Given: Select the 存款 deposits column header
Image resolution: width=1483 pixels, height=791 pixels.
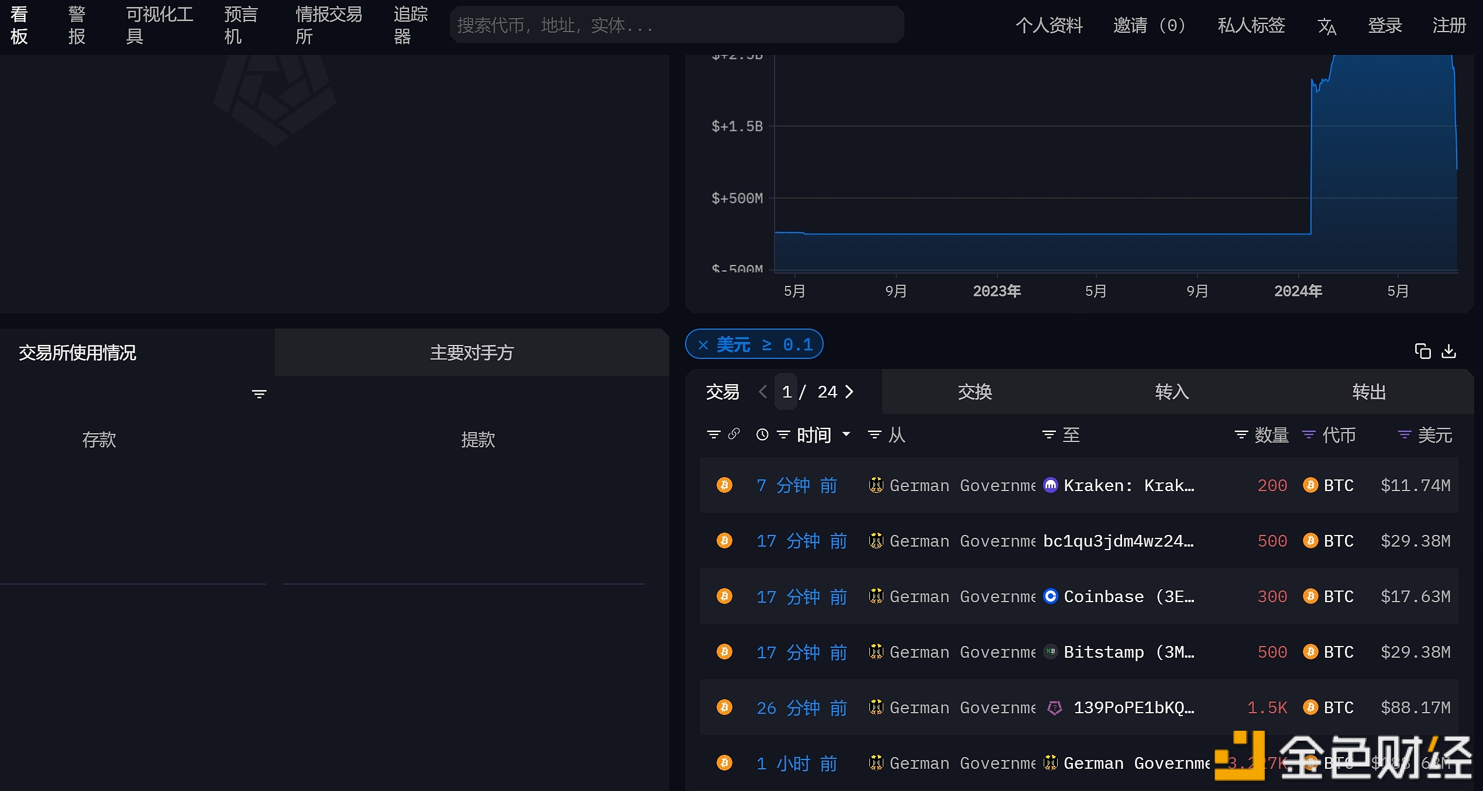Looking at the screenshot, I should (99, 440).
